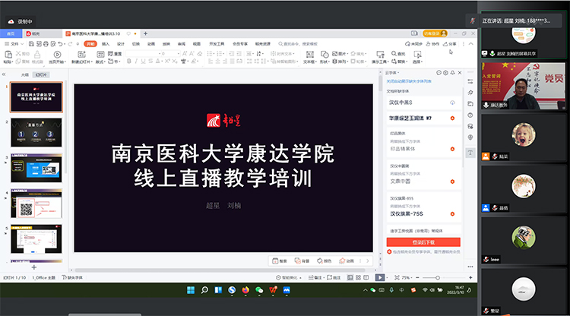Open the Presentation Tools icon

click(380, 55)
